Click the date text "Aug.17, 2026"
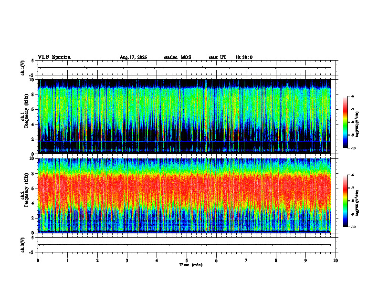The width and height of the screenshot is (378, 292). 133,57
